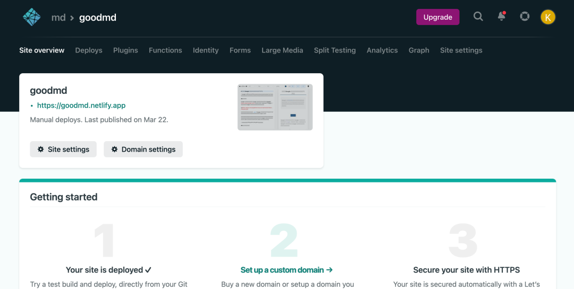
Task: Click the Domain settings gear button
Action: tap(143, 149)
